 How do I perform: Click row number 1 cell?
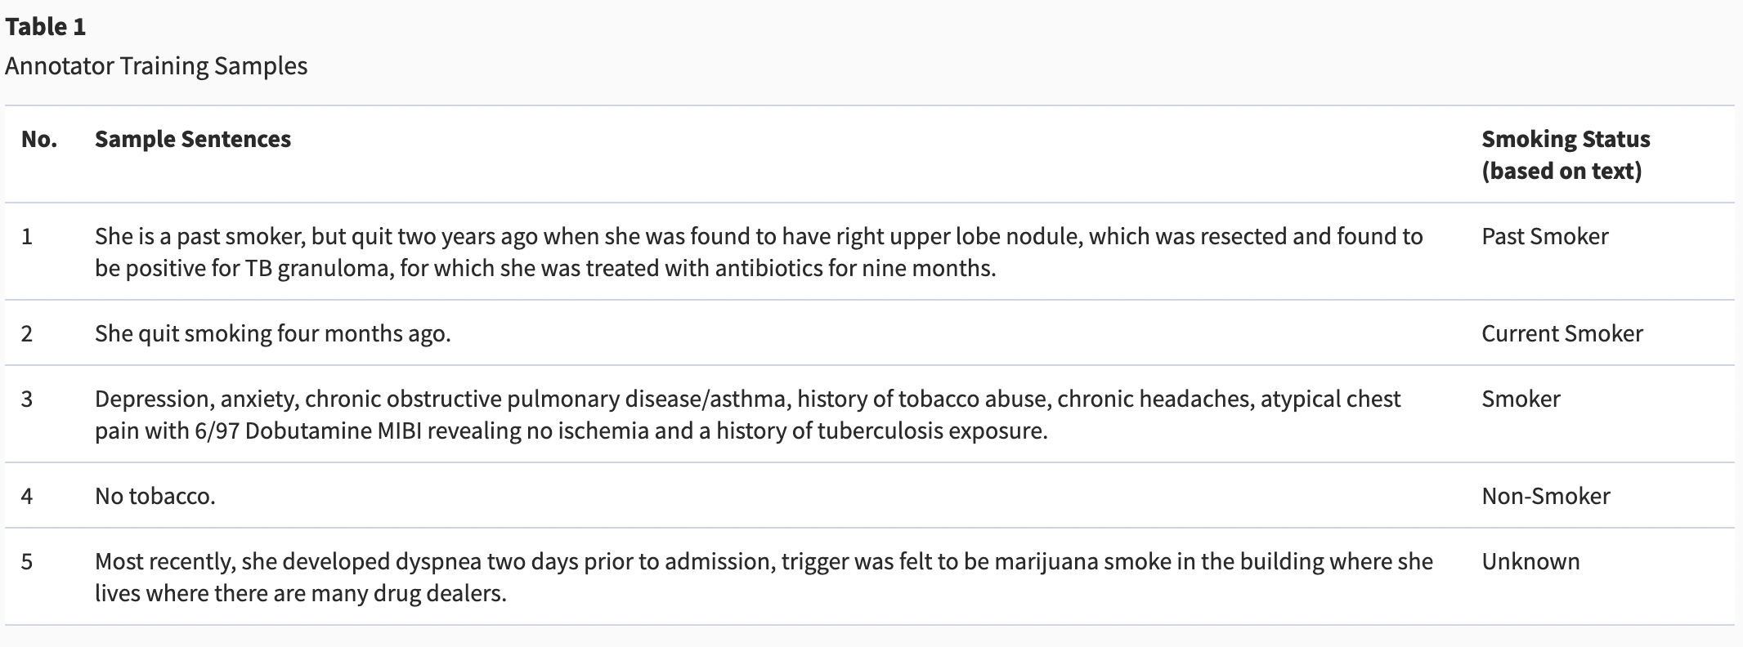(x=27, y=236)
